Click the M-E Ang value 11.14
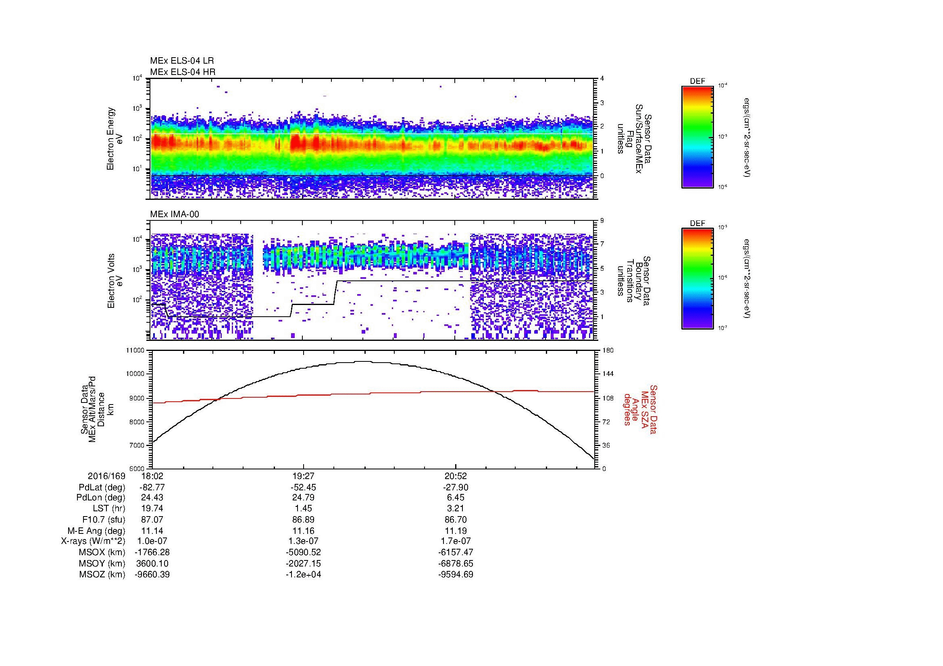Screen dimensions: 943x666 (x=152, y=531)
